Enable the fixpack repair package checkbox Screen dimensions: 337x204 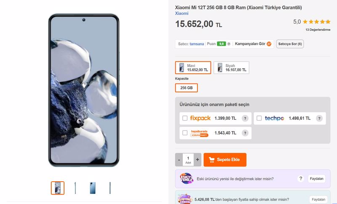click(x=185, y=118)
